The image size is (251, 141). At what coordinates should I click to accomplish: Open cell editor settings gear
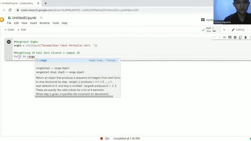(x=235, y=38)
